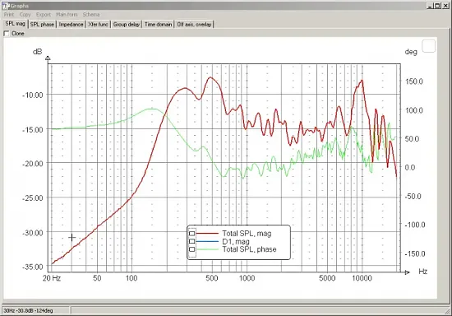This screenshot has width=452, height=316.
Task: Switch to the Time domain tab
Action: coord(158,25)
